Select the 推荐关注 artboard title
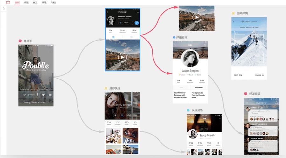This screenshot has height=158, width=286. coord(115,88)
